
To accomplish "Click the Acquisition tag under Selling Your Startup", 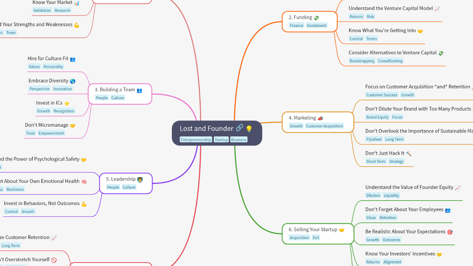I will (x=299, y=238).
